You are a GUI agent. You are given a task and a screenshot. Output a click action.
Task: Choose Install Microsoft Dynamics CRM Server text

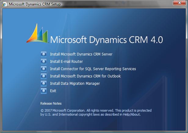point(81,54)
